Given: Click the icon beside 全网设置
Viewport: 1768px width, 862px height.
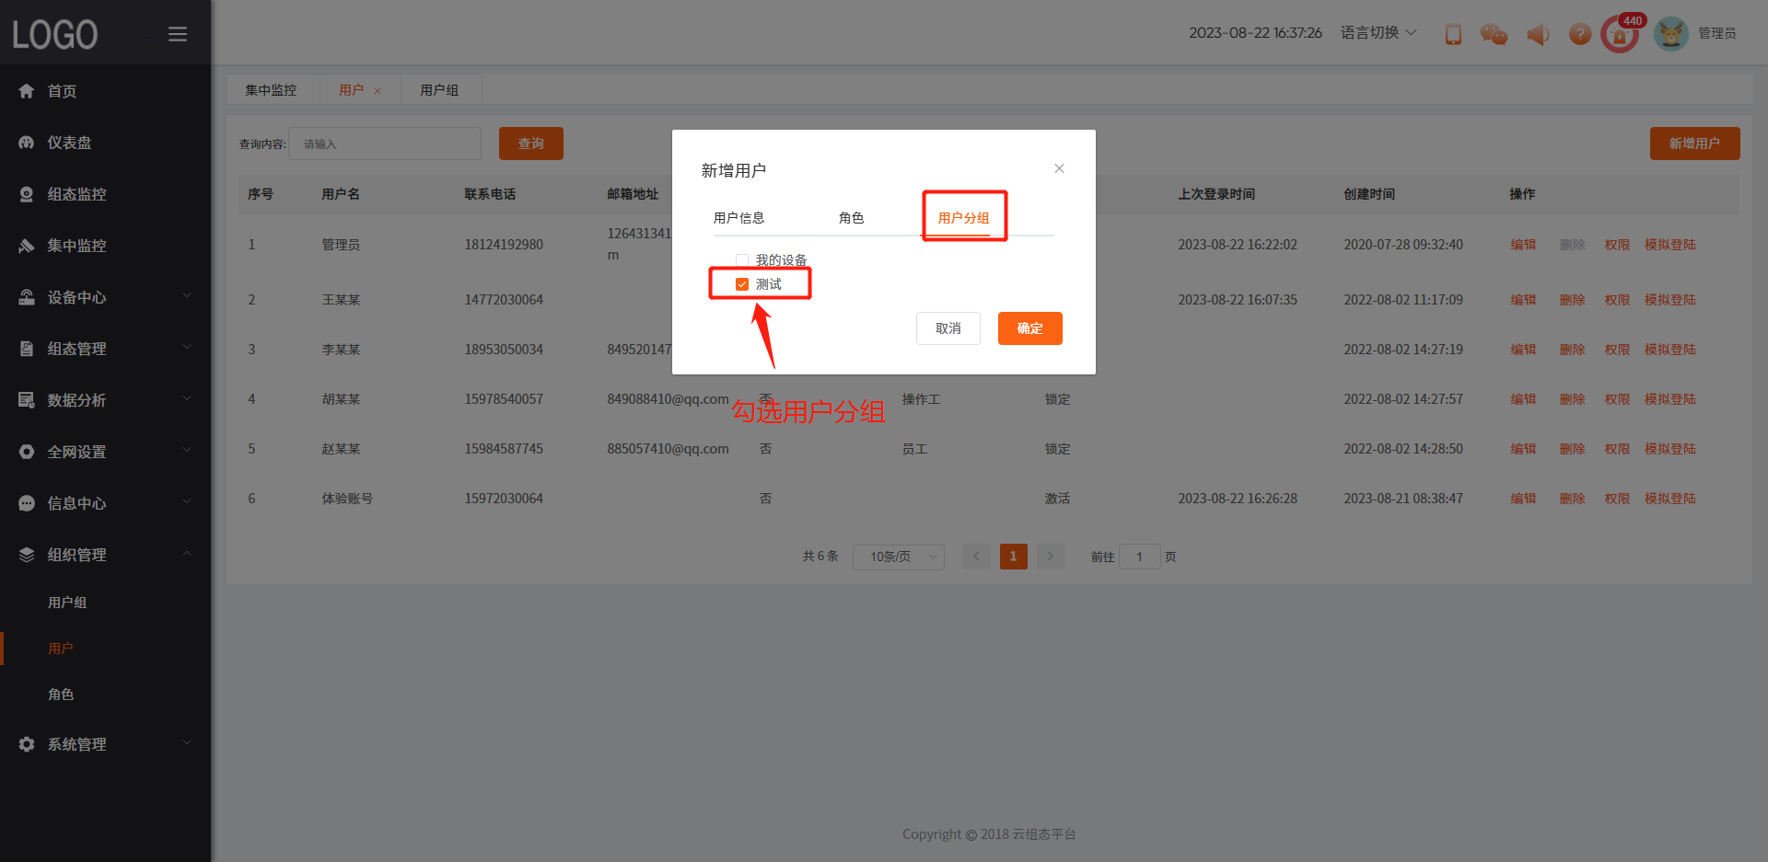Looking at the screenshot, I should [27, 452].
